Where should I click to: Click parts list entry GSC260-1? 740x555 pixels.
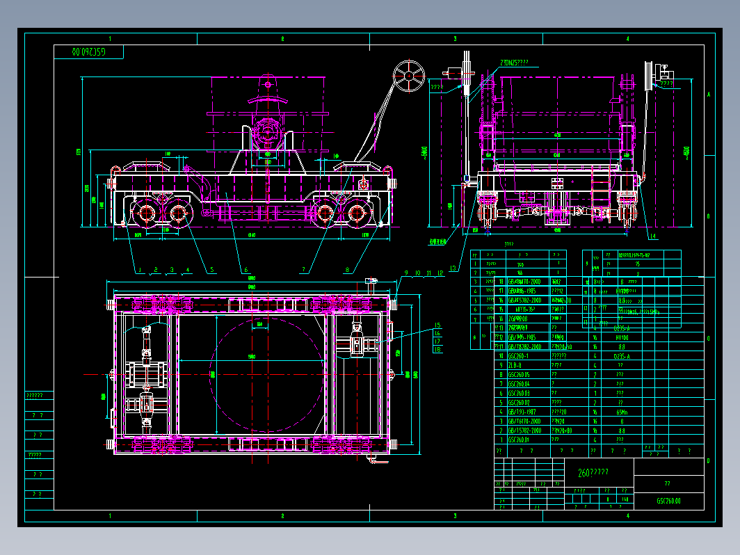point(518,356)
